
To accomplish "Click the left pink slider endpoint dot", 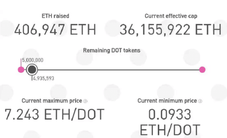I will tap(21, 70).
